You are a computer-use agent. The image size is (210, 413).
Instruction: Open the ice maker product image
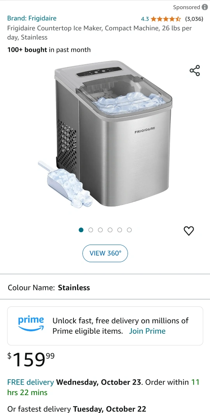click(x=105, y=134)
